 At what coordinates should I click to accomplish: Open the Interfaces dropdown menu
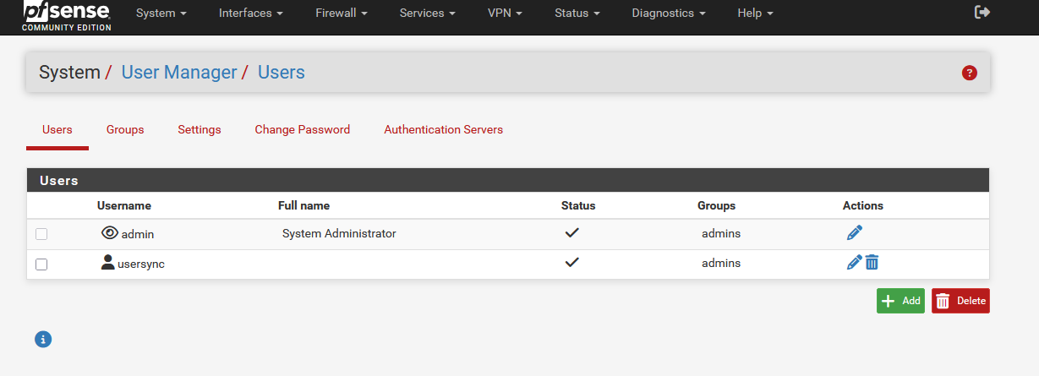[251, 14]
